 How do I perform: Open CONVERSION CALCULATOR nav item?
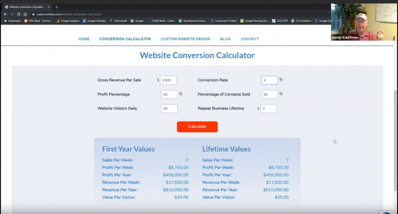[125, 39]
